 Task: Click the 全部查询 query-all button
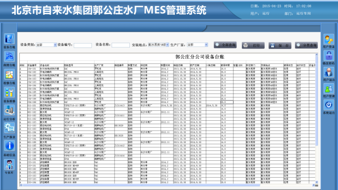pyautogui.click(x=225, y=45)
